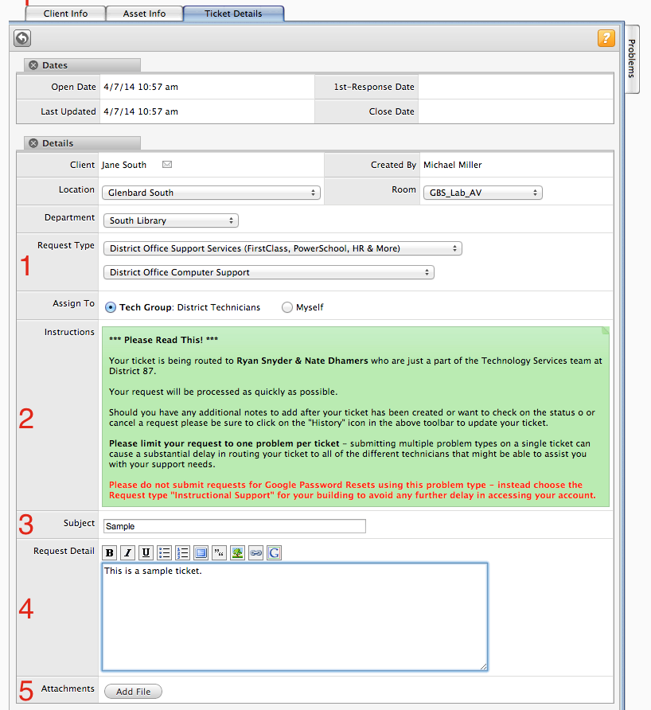Image resolution: width=651 pixels, height=710 pixels.
Task: Email client Jane South via envelope icon
Action: click(x=167, y=165)
